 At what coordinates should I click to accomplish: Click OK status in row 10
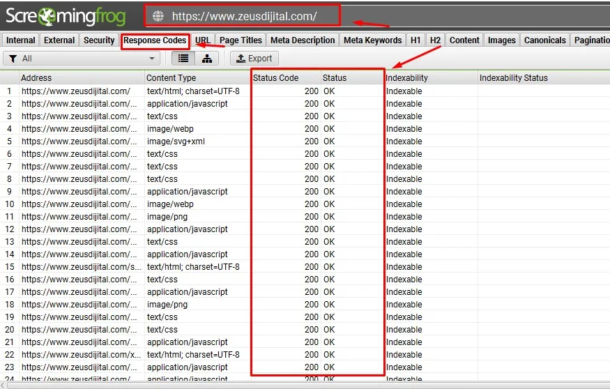click(x=329, y=204)
